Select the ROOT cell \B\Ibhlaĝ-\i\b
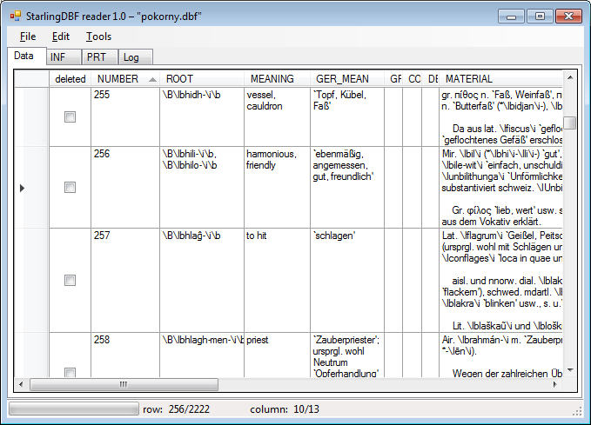This screenshot has width=591, height=425. tap(202, 280)
